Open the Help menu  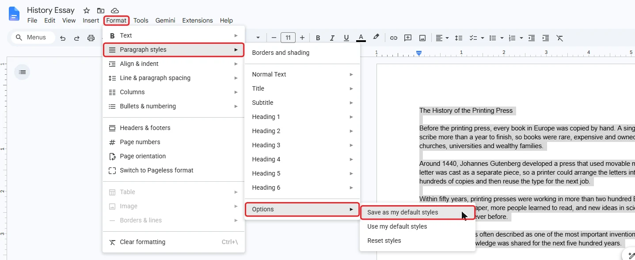click(x=226, y=20)
